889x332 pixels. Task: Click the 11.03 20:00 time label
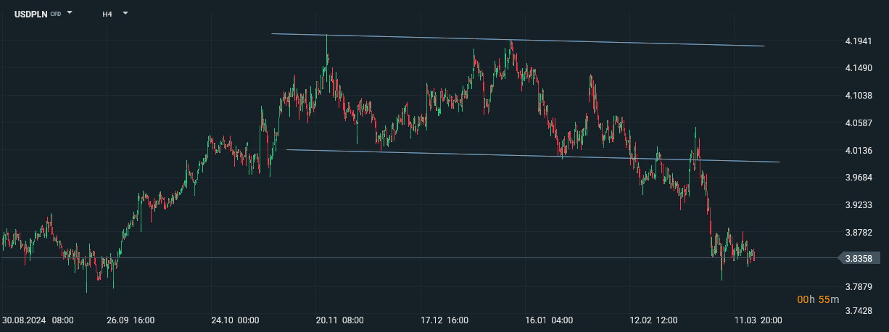[x=757, y=320]
